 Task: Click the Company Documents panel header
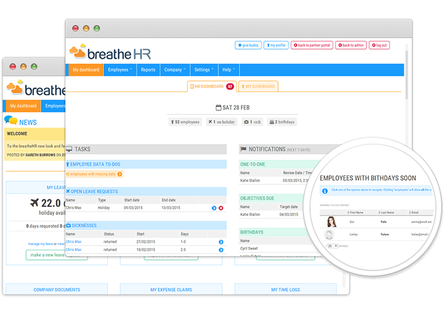57,290
